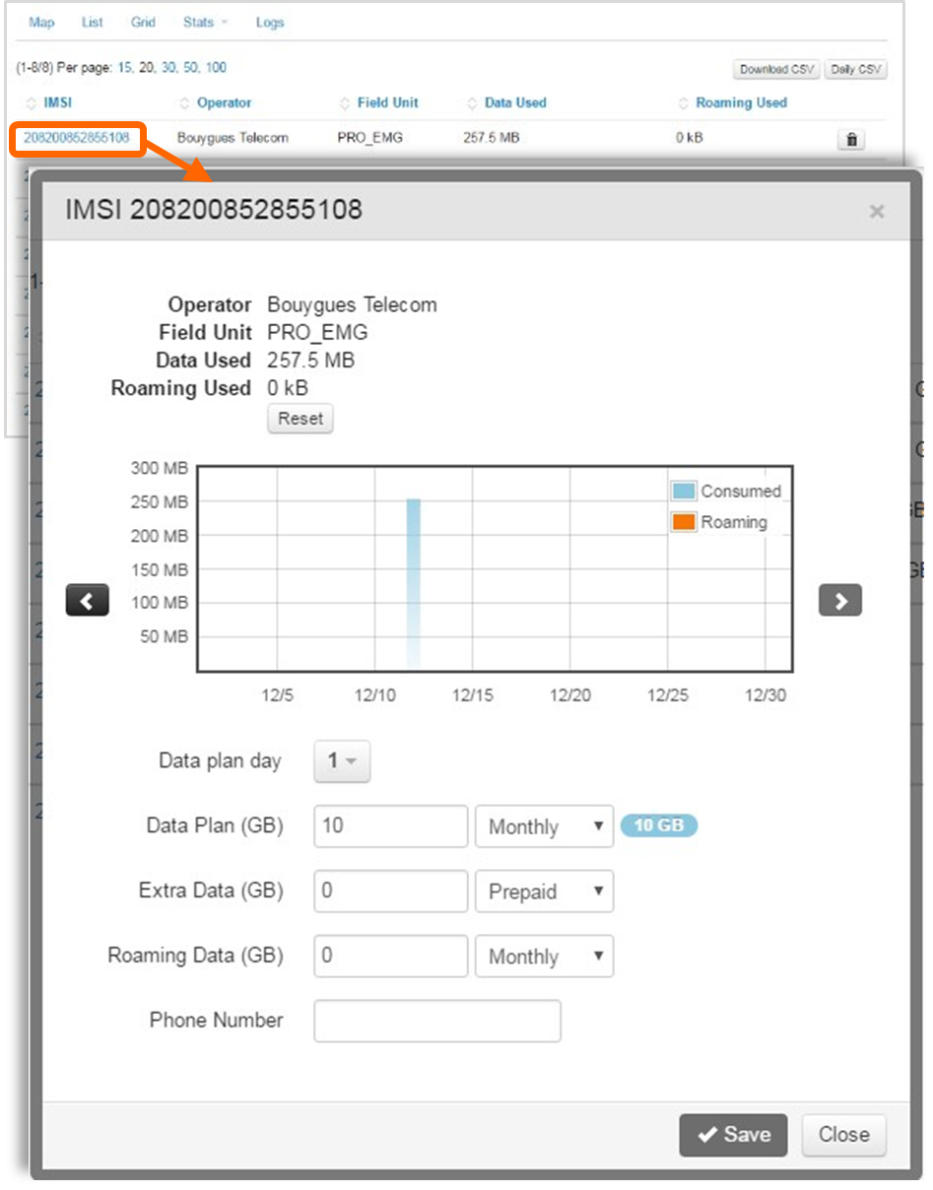Sort the table by Data Used
Viewport: 933px width, 1190px height.
(x=514, y=102)
